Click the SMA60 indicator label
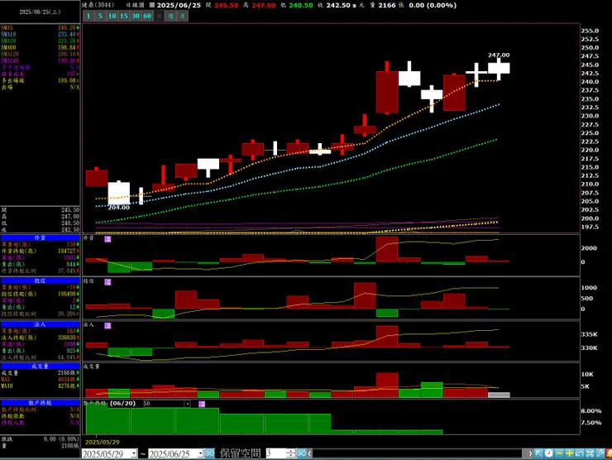The height and width of the screenshot is (460, 612). 8,48
